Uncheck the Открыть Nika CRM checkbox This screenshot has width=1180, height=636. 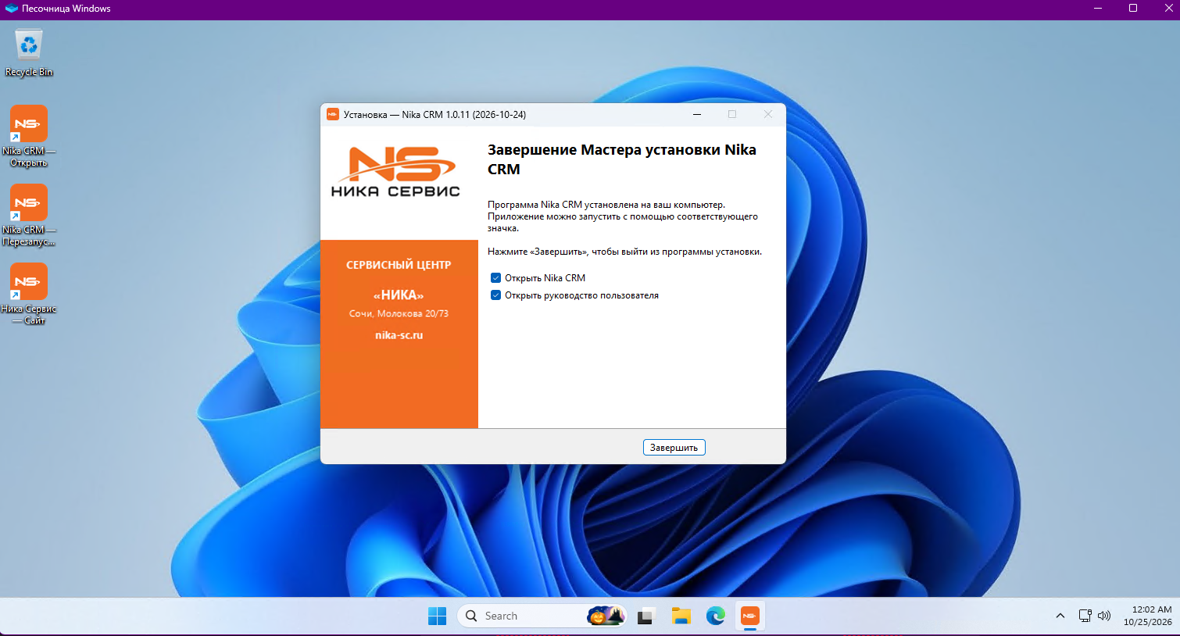495,278
